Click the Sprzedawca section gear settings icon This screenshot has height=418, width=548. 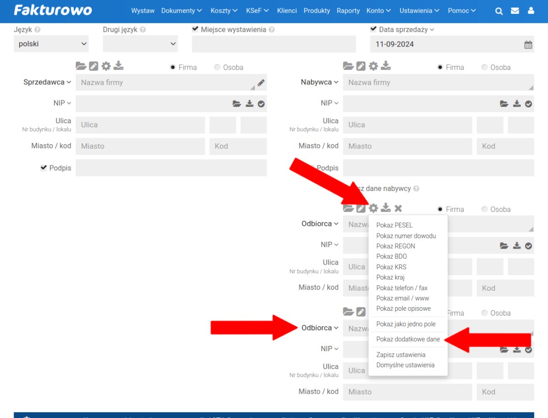(106, 66)
